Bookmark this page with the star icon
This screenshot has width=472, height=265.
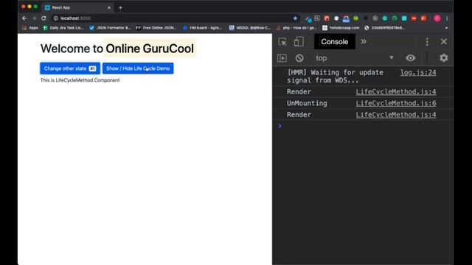tap(295, 18)
